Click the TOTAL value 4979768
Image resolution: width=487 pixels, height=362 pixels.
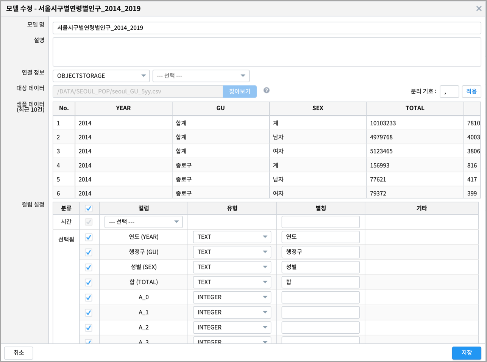(x=381, y=137)
